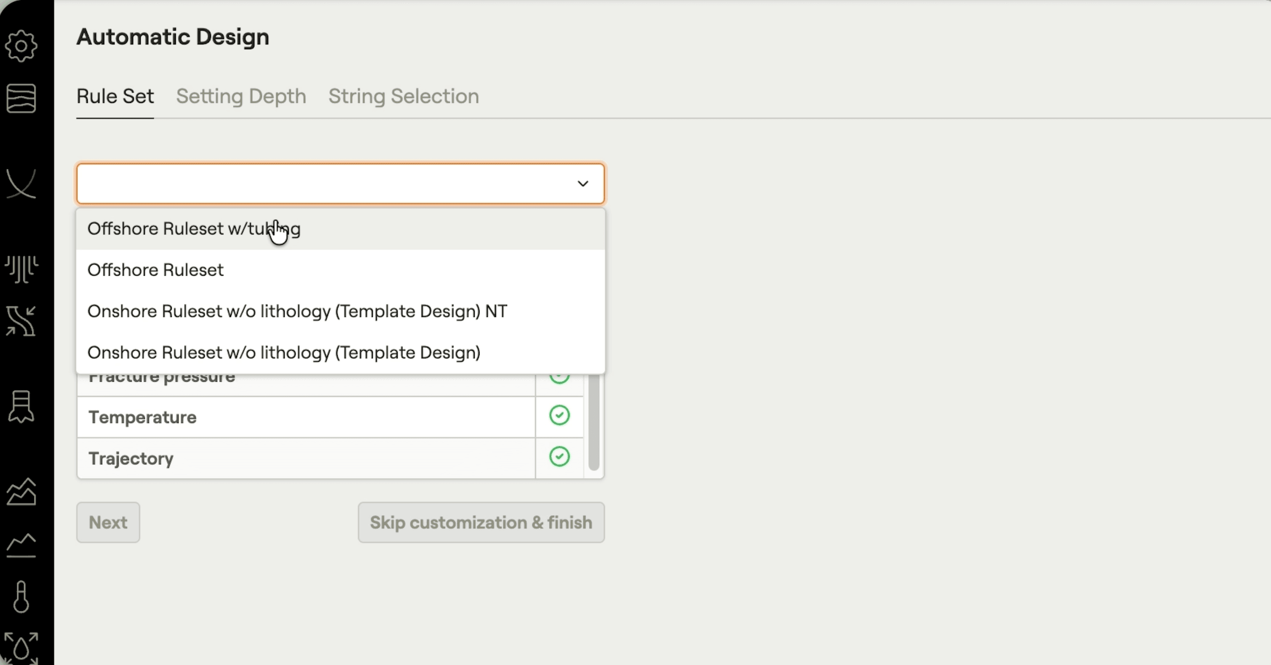Select Onshore Ruleset (Template Design) NT option

coord(297,312)
